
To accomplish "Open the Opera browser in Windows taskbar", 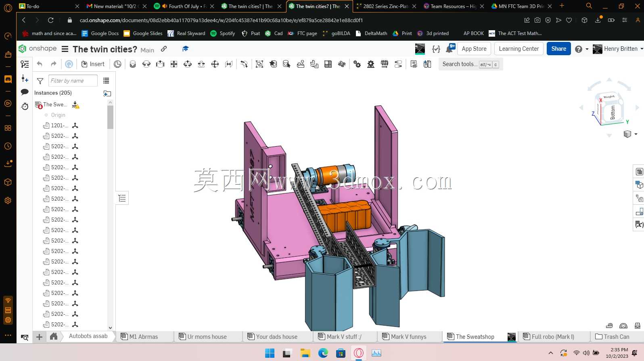I will 359,353.
